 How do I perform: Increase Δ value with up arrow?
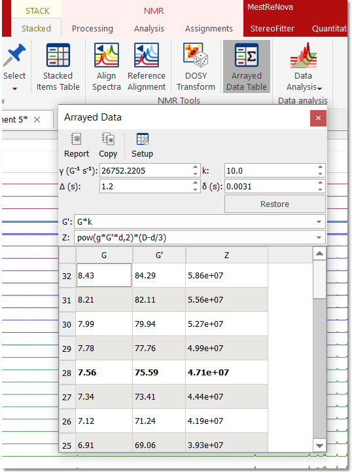[195, 183]
